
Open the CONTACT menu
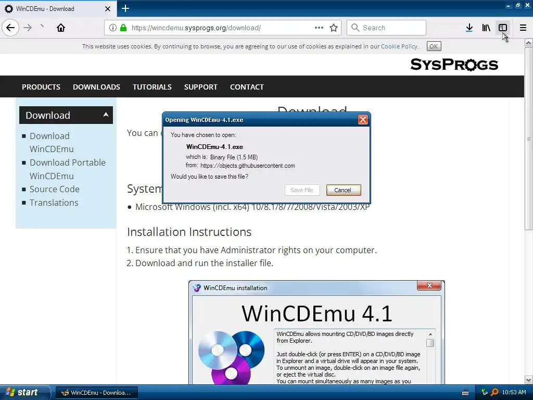tap(247, 87)
